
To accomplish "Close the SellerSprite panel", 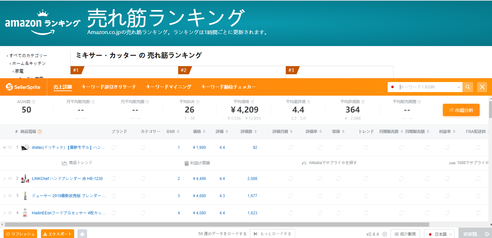I will (482, 87).
